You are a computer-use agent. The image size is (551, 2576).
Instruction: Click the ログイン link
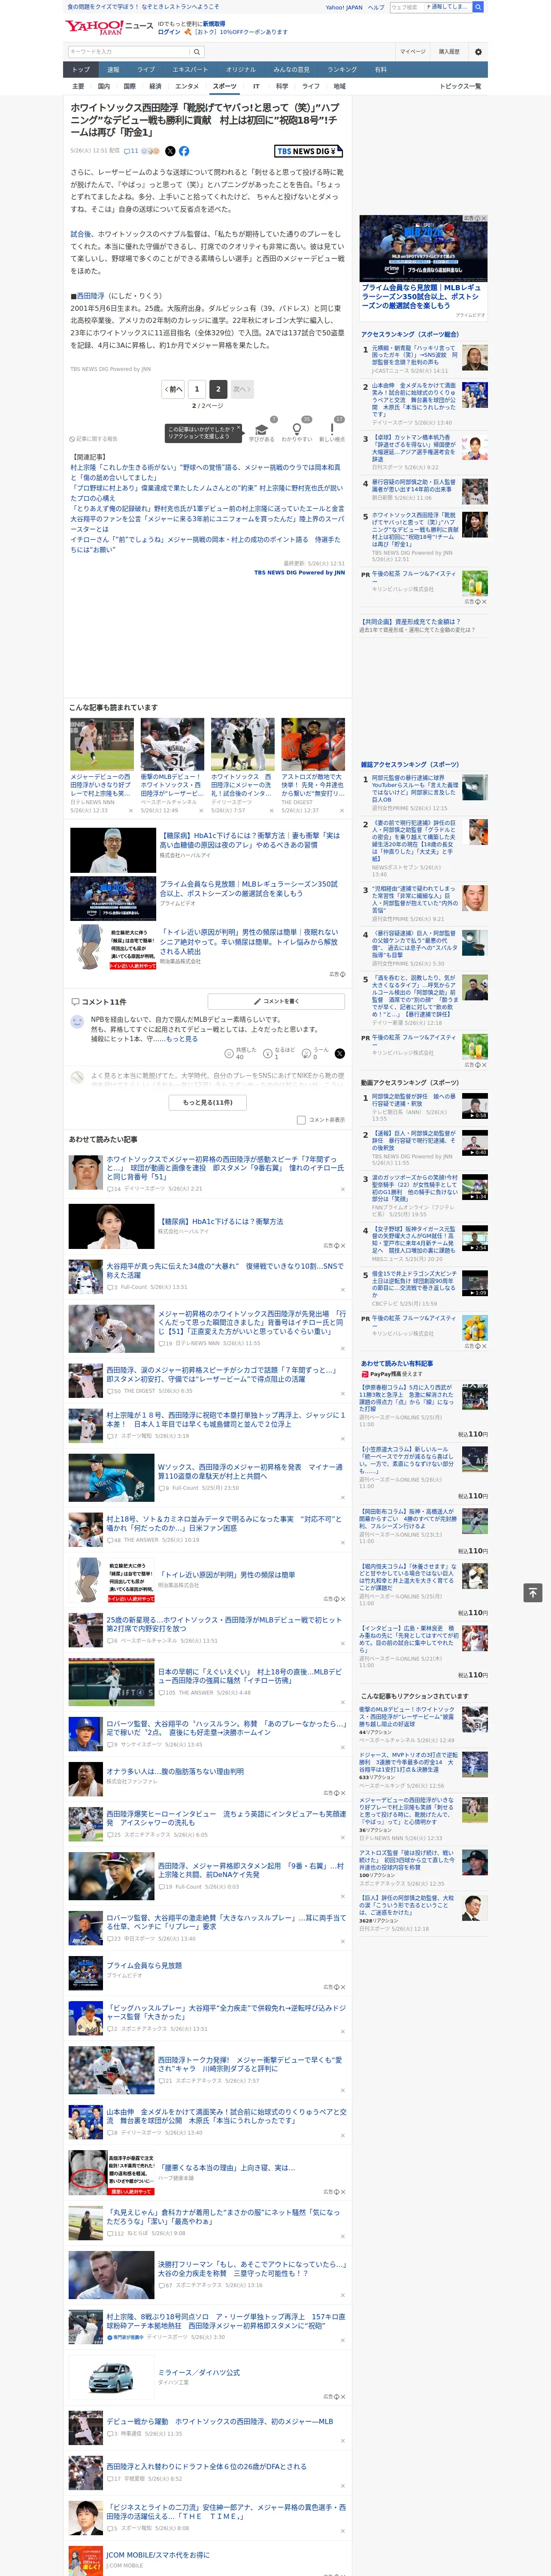coord(169,32)
